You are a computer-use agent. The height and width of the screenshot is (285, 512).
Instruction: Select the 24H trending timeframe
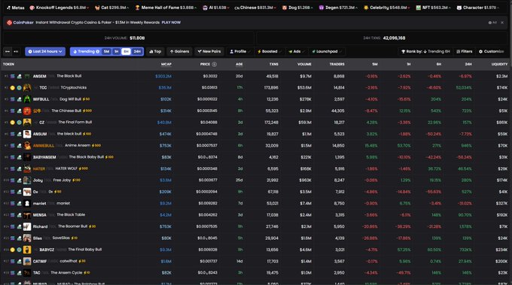coord(137,52)
